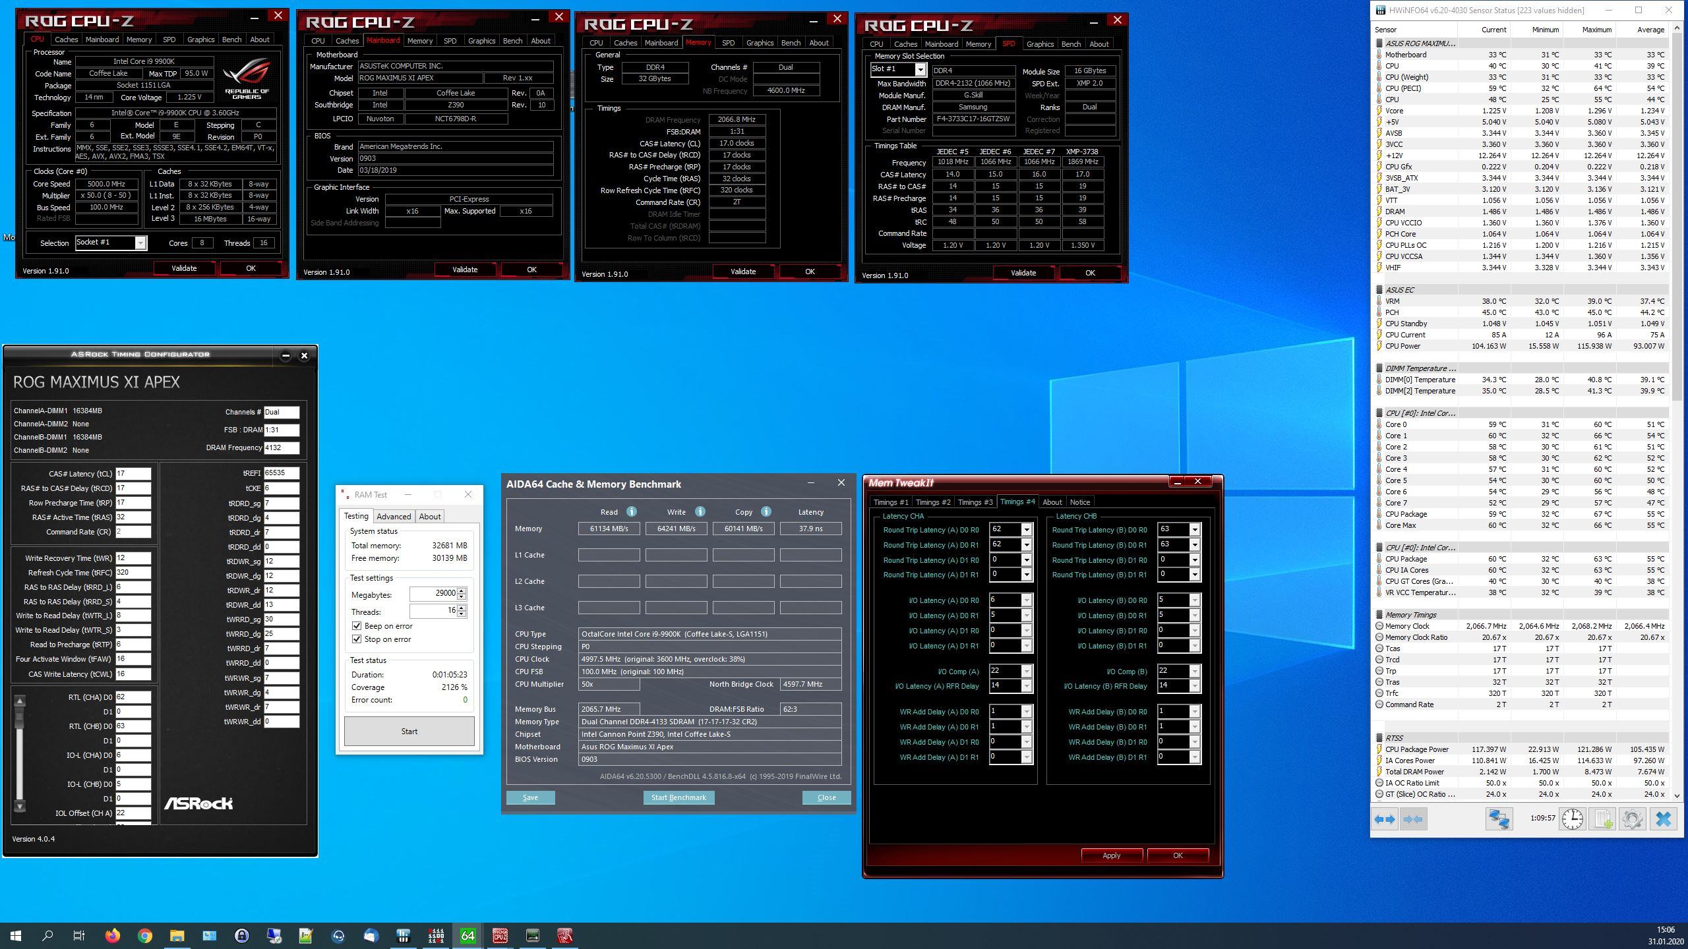Click blue X close sensors icon
1688x949 pixels.
1663,819
